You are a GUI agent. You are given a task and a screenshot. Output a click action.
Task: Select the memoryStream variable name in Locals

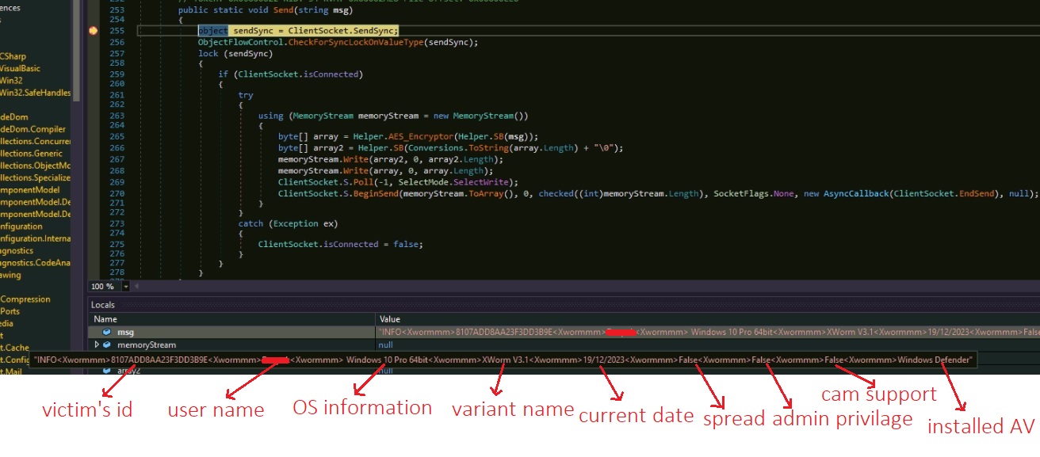[x=146, y=345]
